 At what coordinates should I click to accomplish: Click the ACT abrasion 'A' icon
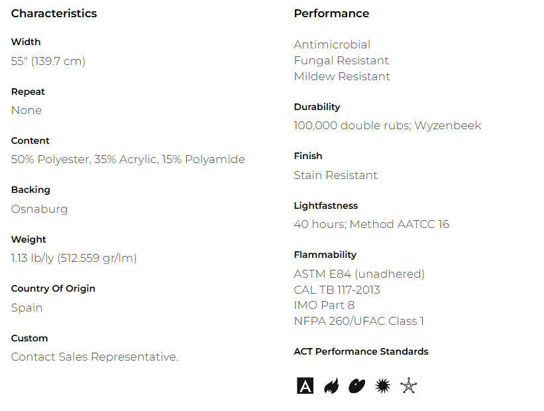click(305, 386)
